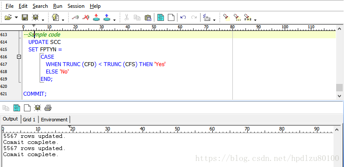Click the Print output printer icon
Image resolution: width=344 pixels, height=167 pixels.
click(x=48, y=108)
